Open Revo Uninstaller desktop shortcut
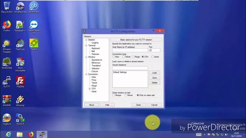 [x=20, y=65]
